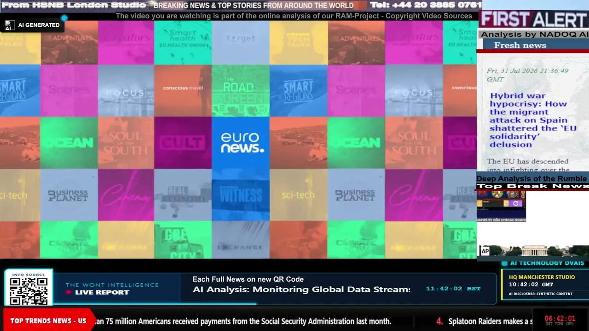
Task: Click the Social Security Administration ticker item
Action: click(x=242, y=321)
